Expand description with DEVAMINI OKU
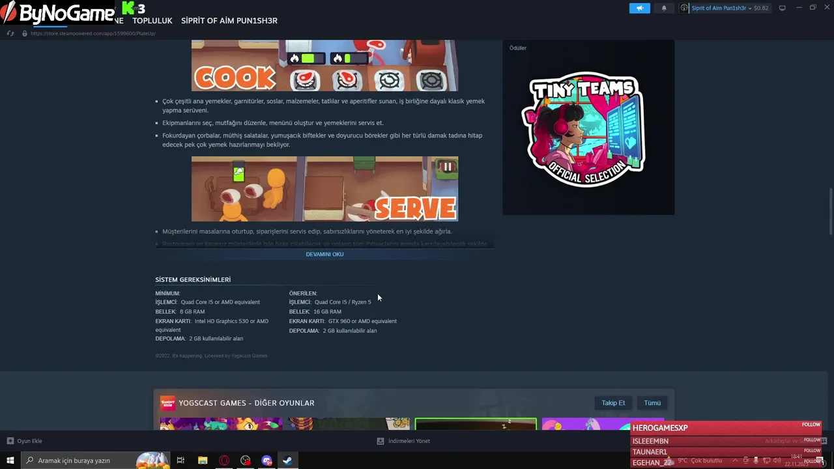Screen dimensions: 834x469 tap(324, 254)
